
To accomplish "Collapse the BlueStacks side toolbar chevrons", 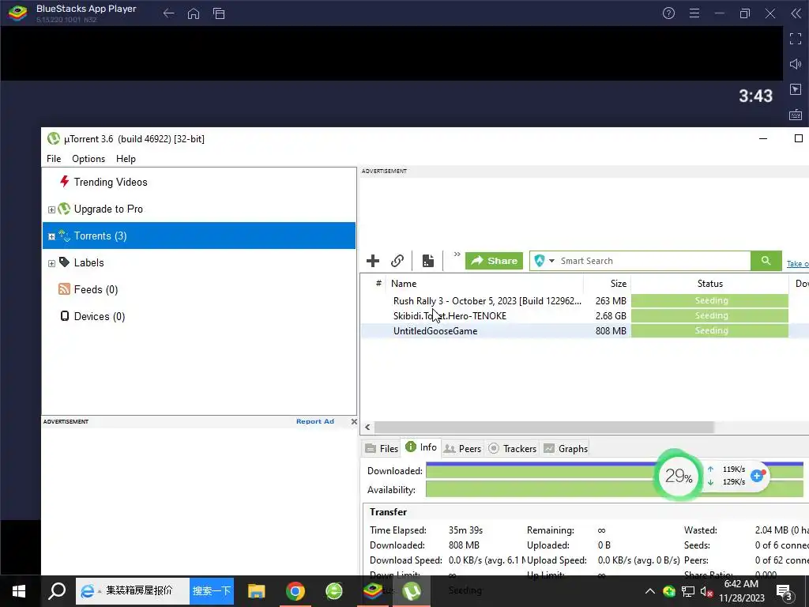I will (796, 13).
